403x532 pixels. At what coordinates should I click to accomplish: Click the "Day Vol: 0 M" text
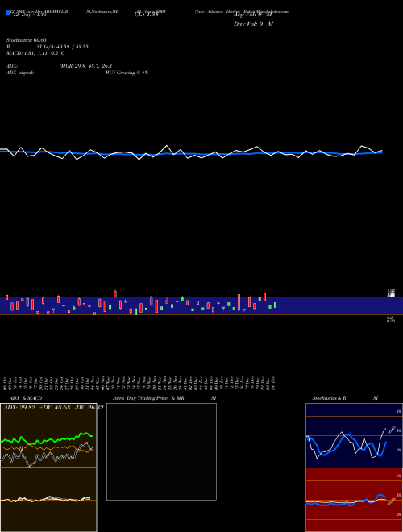(253, 24)
